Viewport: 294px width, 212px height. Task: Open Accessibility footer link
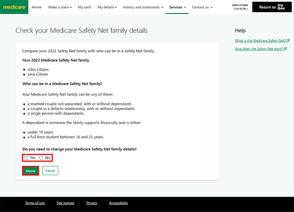coord(119,203)
